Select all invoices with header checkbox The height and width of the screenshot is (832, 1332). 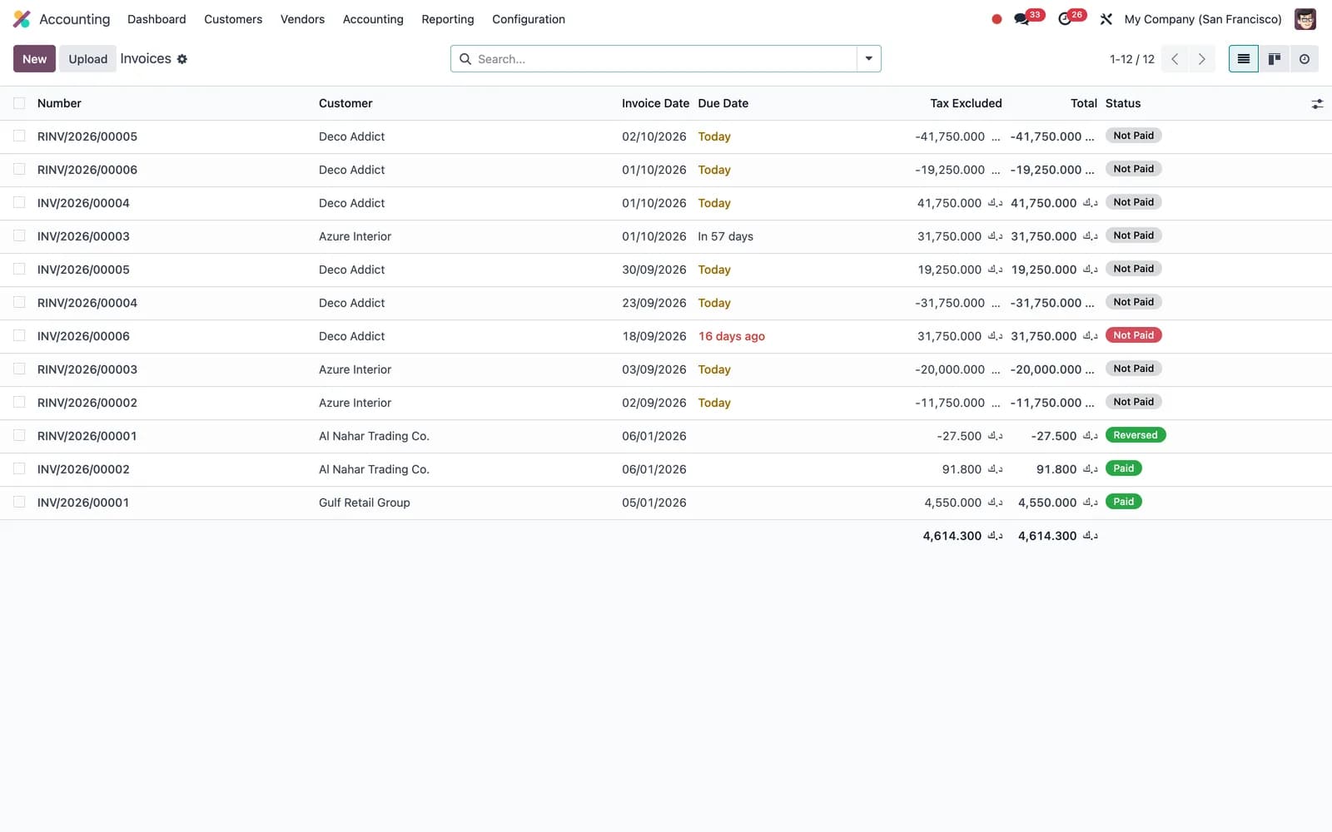(19, 103)
